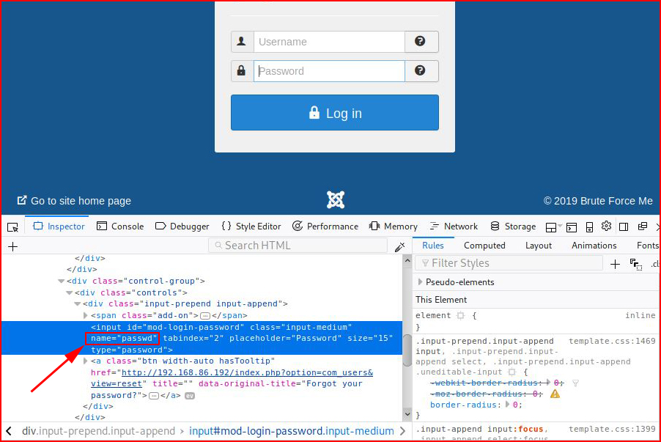The image size is (661, 442).
Task: Open the devtools settings gear icon
Action: click(x=606, y=226)
